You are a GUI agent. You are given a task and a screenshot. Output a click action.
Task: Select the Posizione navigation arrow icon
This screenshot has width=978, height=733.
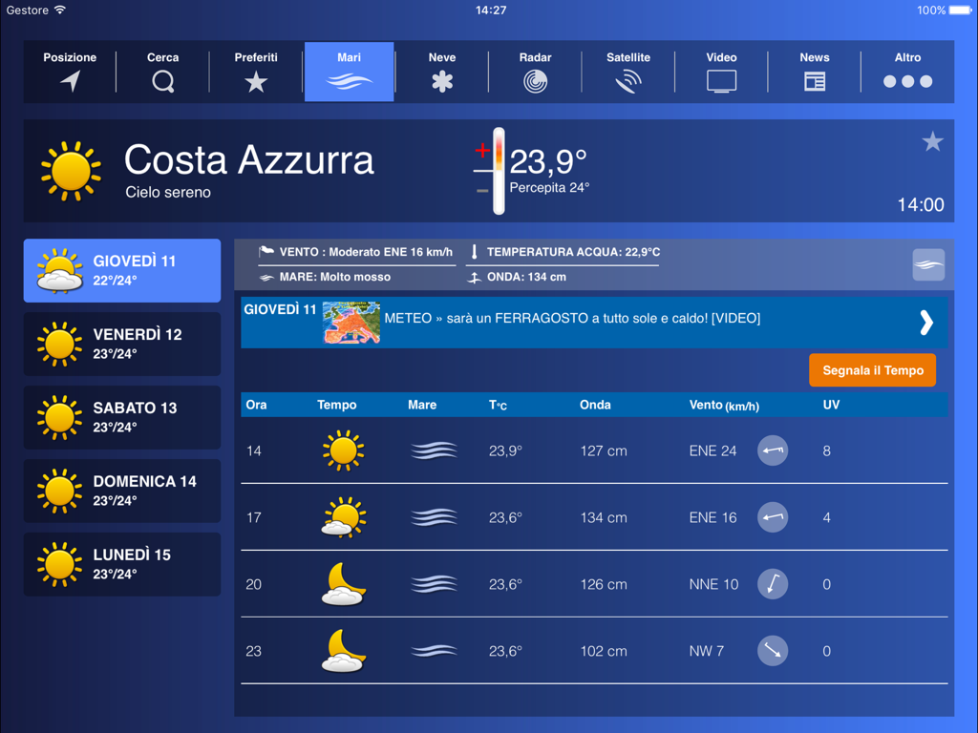click(x=69, y=81)
